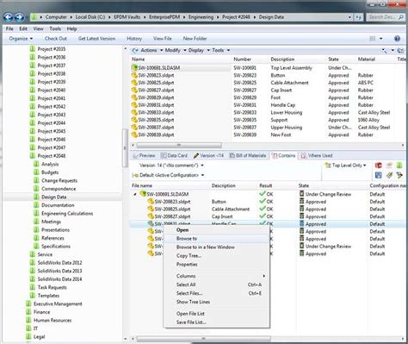Click the Forward navigation arrow
This screenshot has height=344, width=408.
tap(19, 17)
